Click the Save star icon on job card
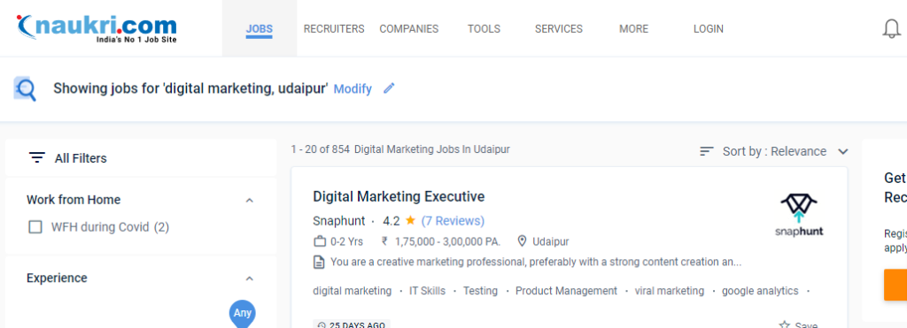This screenshot has width=907, height=328. (785, 325)
